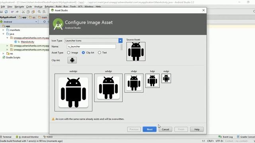Click the Copy toolbar icon

pyautogui.click(x=28, y=12)
